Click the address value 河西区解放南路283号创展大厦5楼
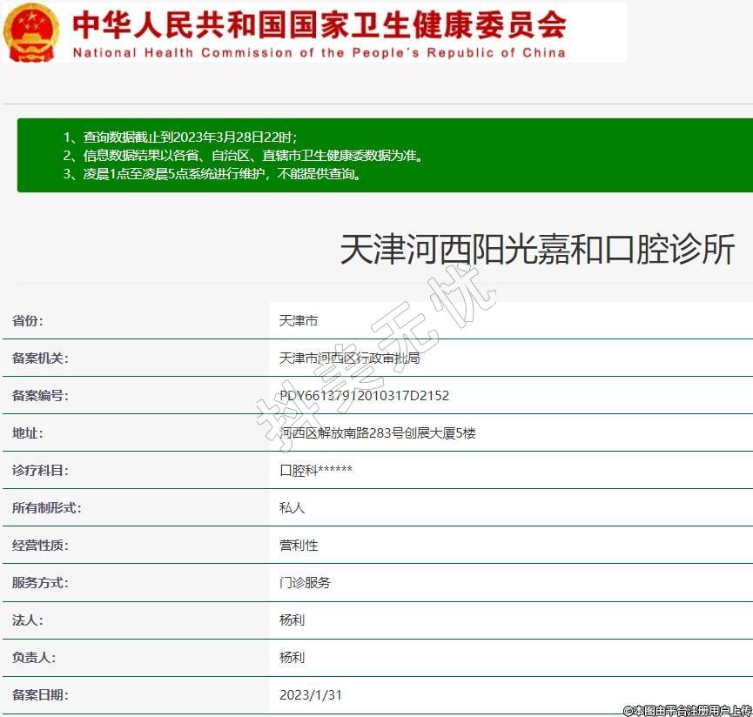The image size is (753, 717). (377, 433)
